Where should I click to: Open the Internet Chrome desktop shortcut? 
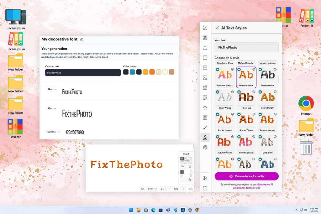(x=306, y=105)
